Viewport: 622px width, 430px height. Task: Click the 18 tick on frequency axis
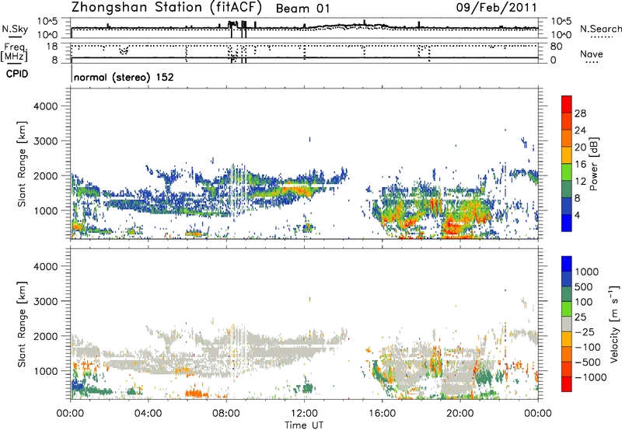[52, 47]
